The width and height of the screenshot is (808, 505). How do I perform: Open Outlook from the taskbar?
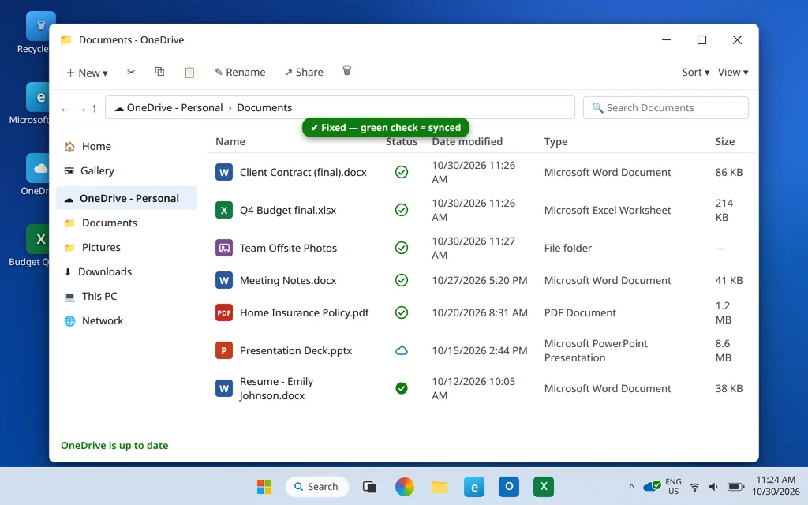click(x=509, y=486)
